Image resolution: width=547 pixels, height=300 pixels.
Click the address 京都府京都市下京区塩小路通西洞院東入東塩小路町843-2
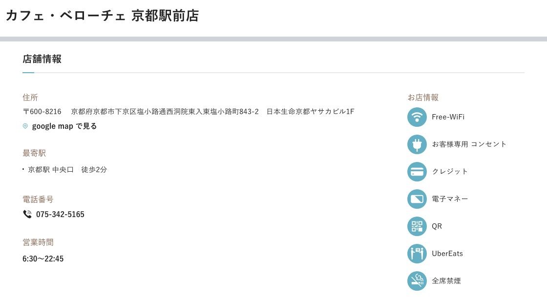click(x=165, y=112)
